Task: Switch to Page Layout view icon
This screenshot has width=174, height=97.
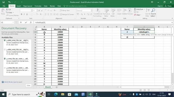Action: click(x=145, y=90)
